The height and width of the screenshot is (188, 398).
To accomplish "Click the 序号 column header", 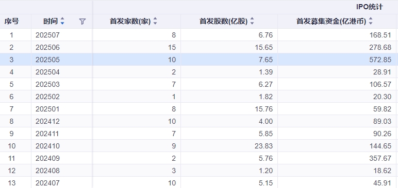I will tap(12, 22).
